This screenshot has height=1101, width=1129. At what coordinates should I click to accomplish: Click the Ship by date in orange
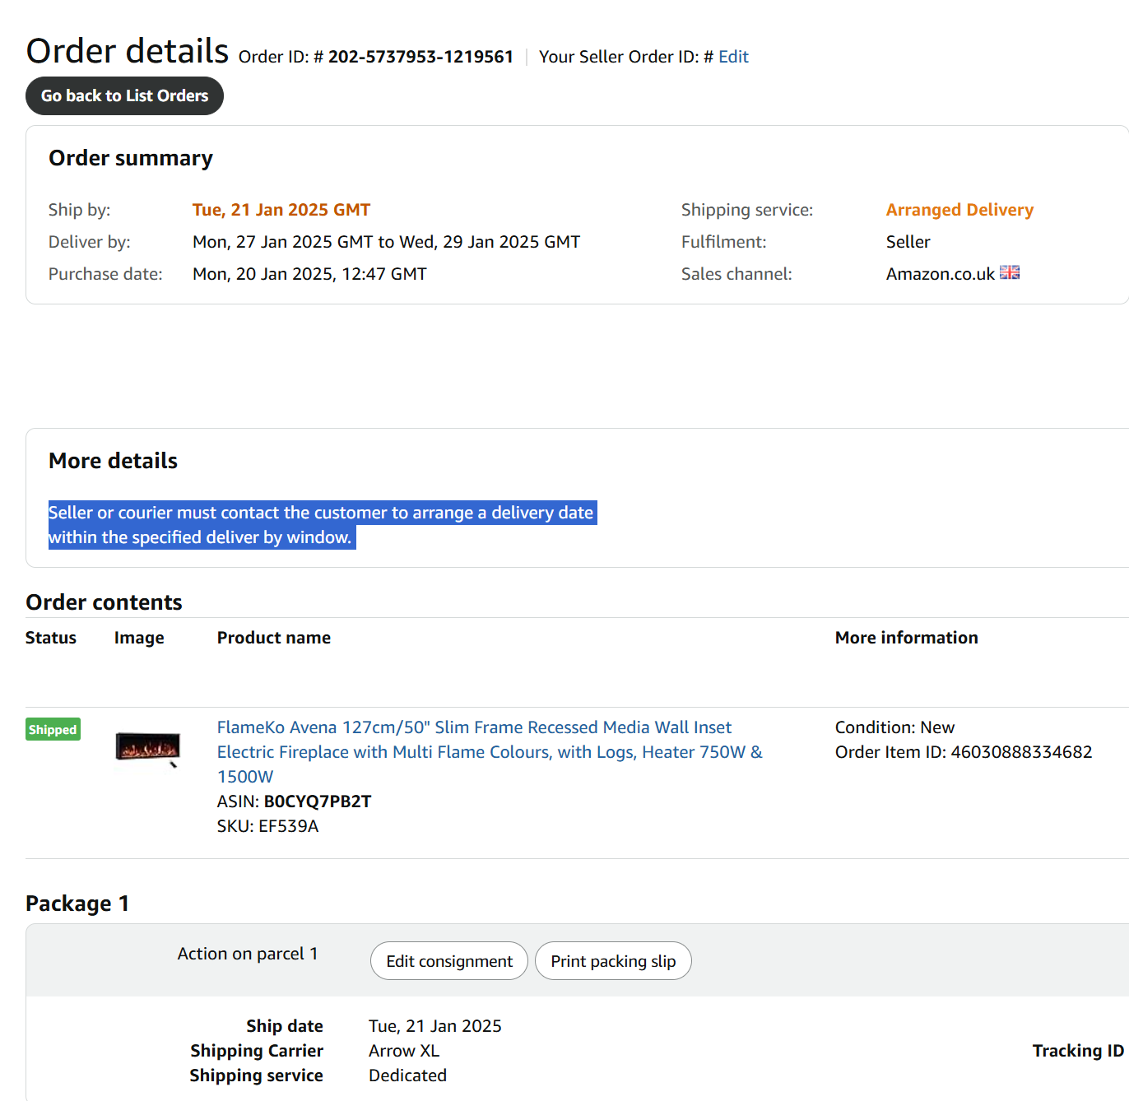[281, 210]
